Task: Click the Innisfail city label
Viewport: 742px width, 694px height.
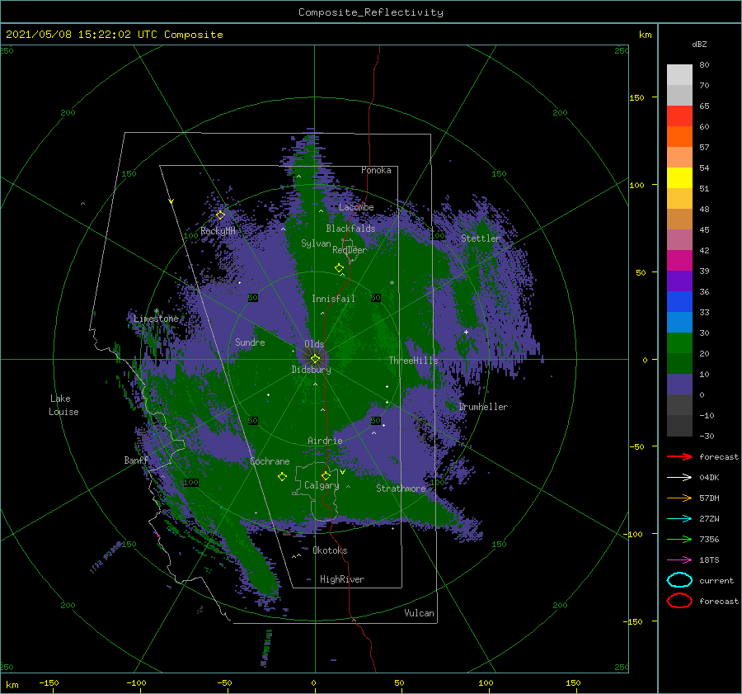Action: [333, 299]
